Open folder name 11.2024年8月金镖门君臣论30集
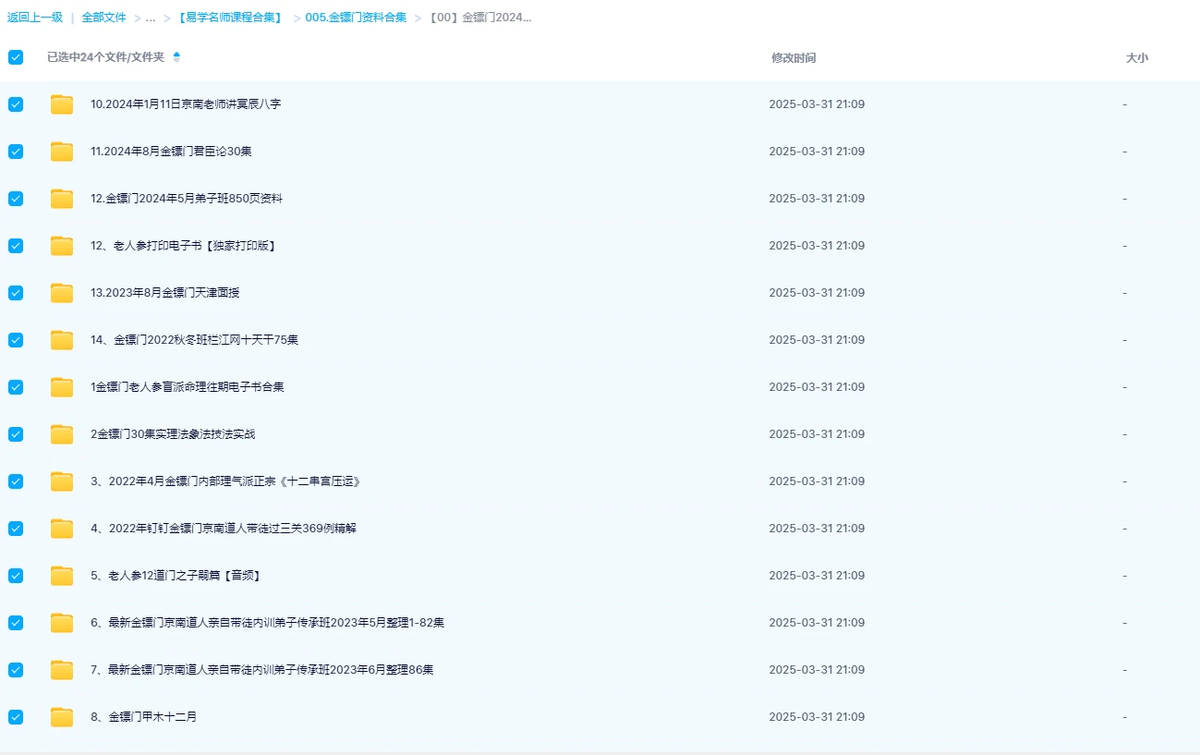The height and width of the screenshot is (755, 1200). coord(171,152)
